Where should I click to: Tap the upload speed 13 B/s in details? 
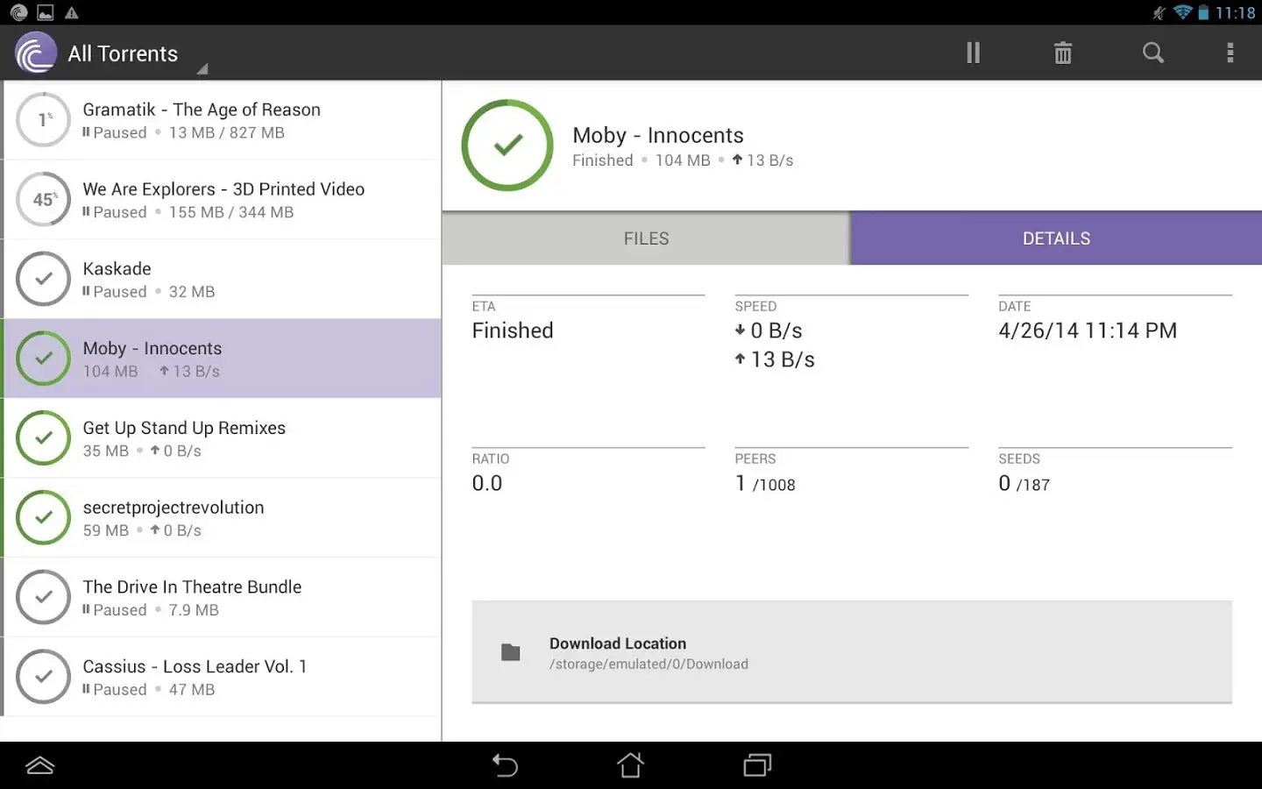pos(775,359)
